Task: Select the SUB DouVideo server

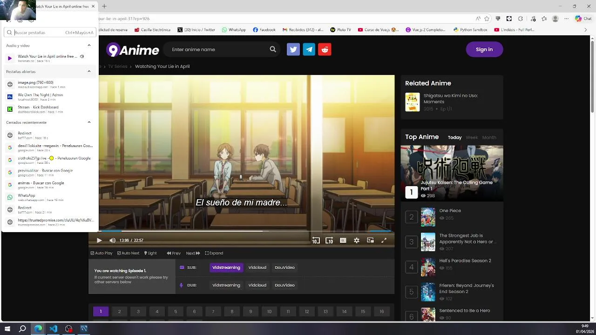Action: click(x=284, y=268)
